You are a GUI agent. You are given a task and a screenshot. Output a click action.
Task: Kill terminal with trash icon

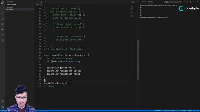click(191, 2)
